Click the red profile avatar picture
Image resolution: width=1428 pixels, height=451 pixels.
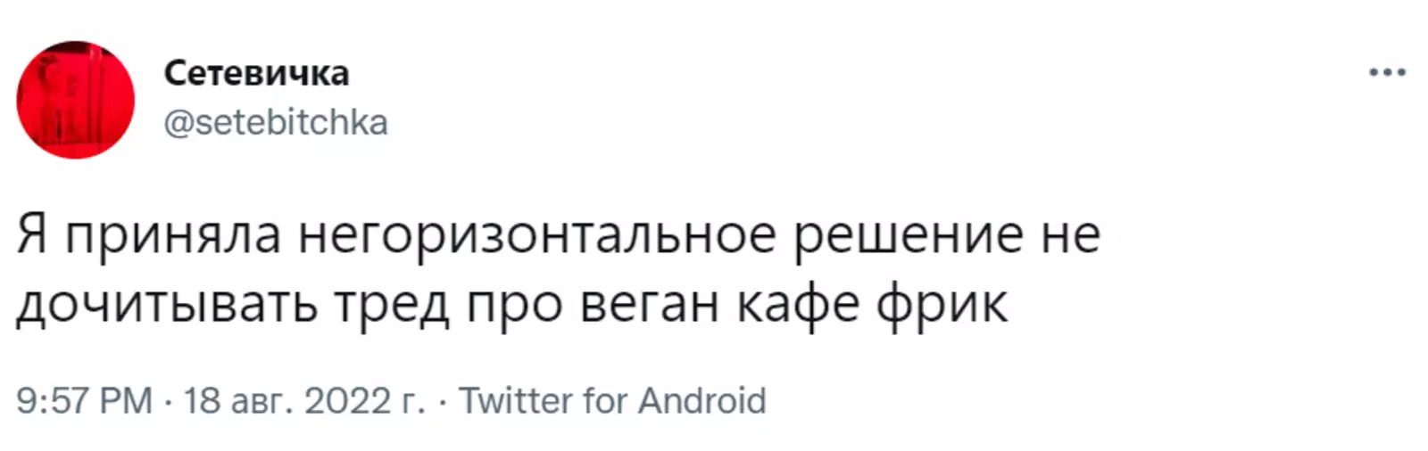pyautogui.click(x=76, y=100)
